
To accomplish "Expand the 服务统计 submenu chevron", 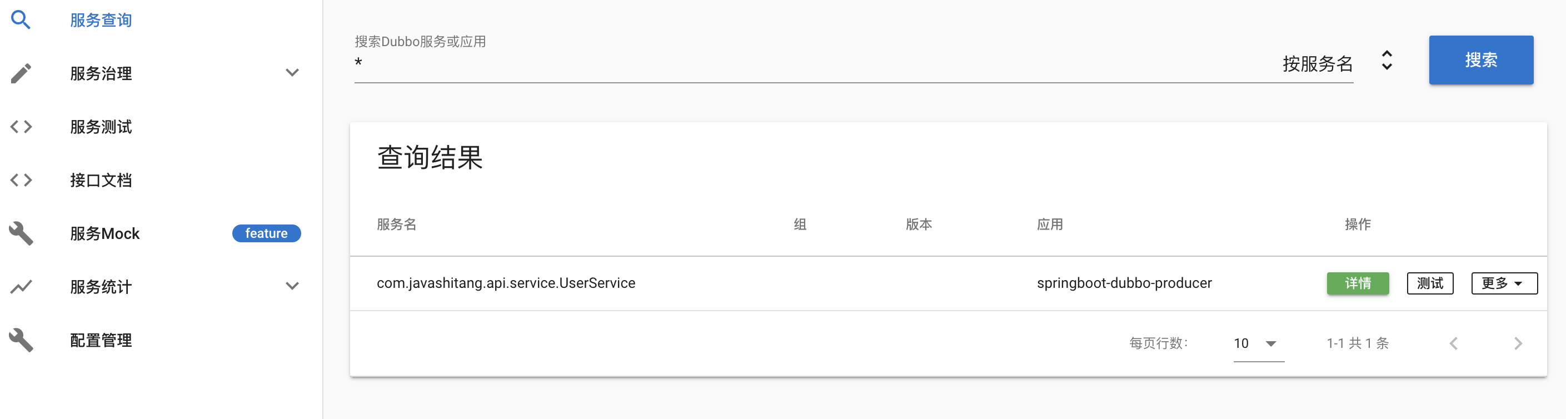I will point(292,286).
